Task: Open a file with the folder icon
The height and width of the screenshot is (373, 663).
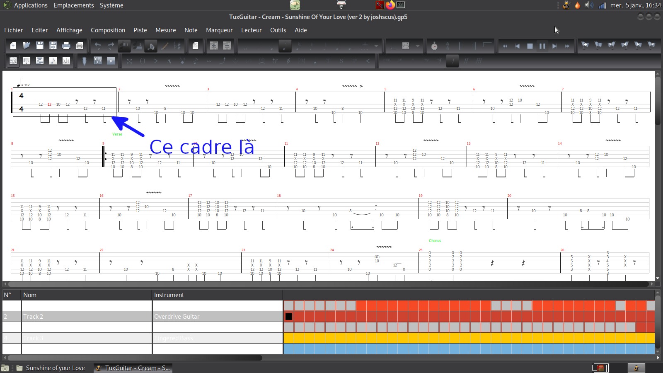Action: point(27,46)
